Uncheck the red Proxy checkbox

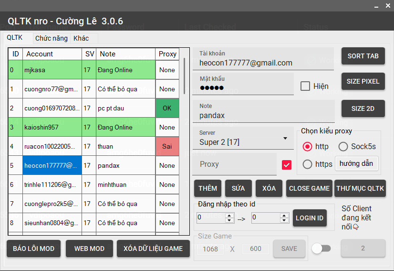coord(287,165)
